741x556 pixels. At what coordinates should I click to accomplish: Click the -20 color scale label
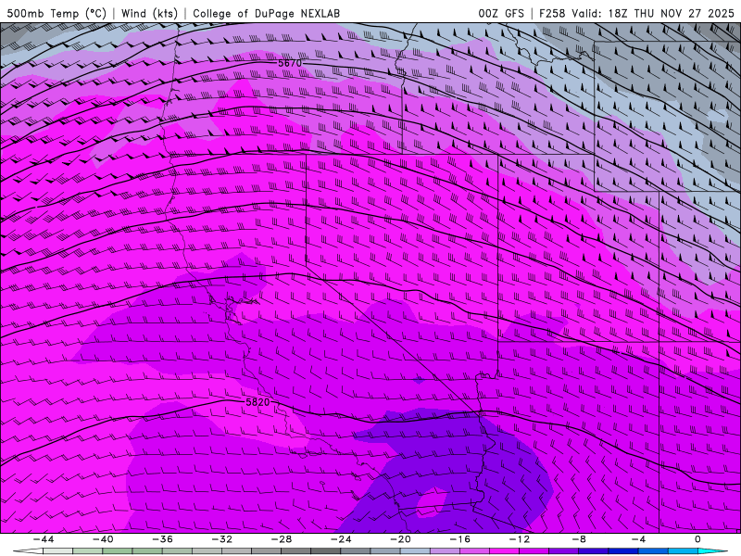[400, 539]
